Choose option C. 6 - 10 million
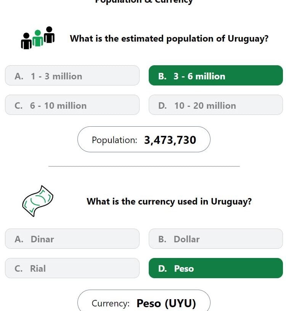 tap(72, 105)
